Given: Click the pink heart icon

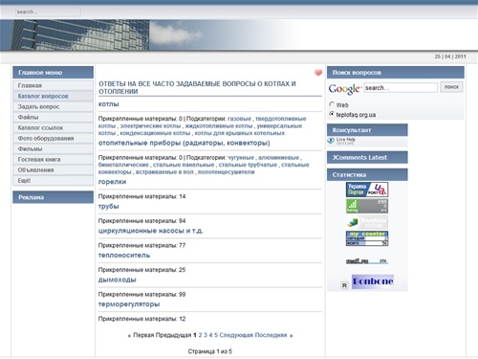Looking at the screenshot, I should (318, 73).
